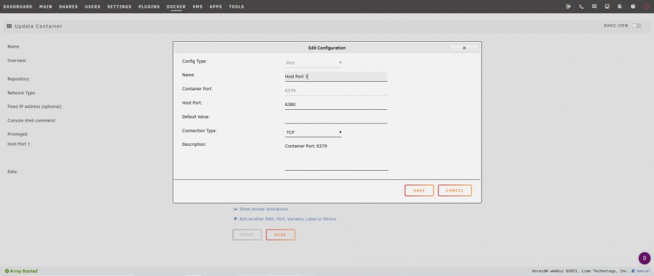
Task: Click the manual book icon in footer
Action: pyautogui.click(x=632, y=271)
